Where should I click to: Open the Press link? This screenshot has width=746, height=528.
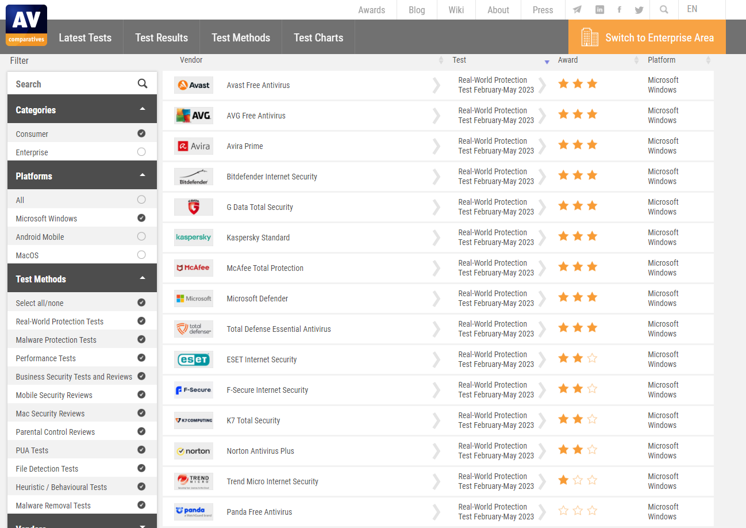click(x=543, y=10)
